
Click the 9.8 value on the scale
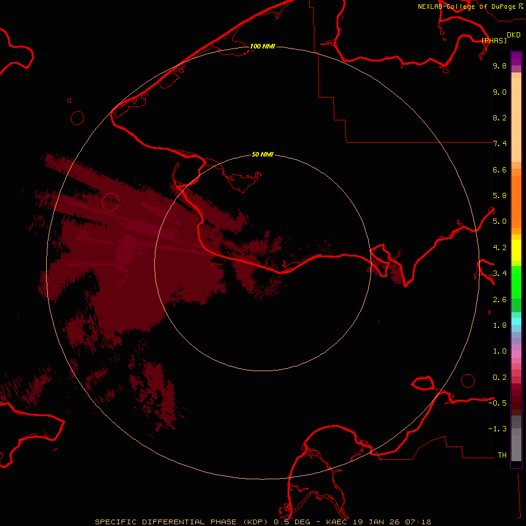coord(500,65)
